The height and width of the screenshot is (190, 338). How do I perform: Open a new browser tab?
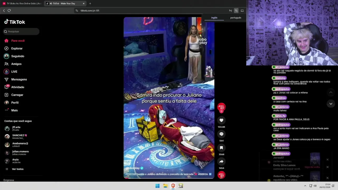pyautogui.click(x=90, y=3)
